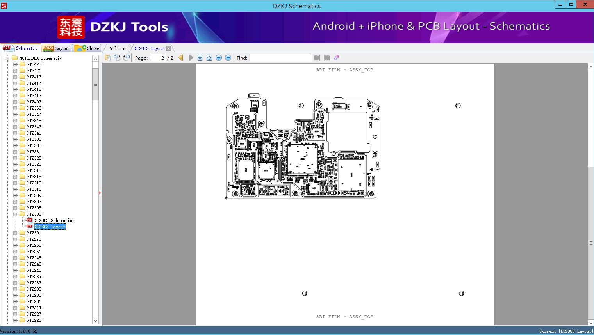Click the copy pages icon in toolbar
Viewport: 594px width, 335px height.
coord(108,58)
